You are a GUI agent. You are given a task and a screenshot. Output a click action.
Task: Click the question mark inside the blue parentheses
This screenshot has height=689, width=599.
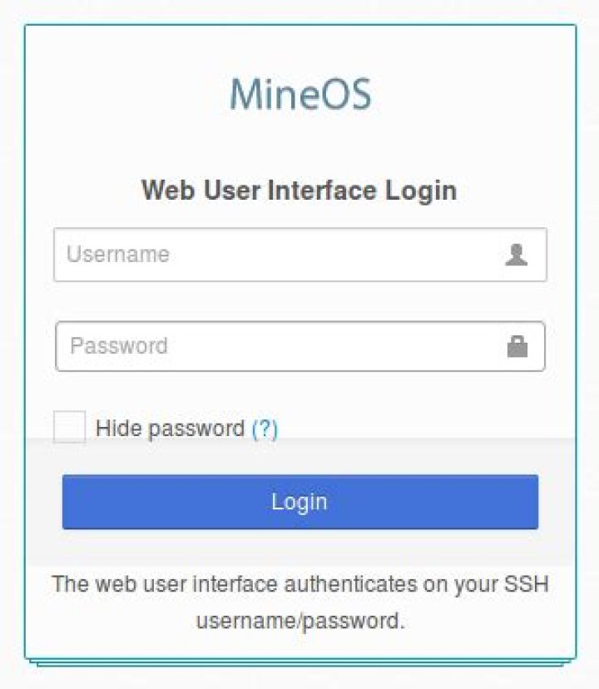265,428
